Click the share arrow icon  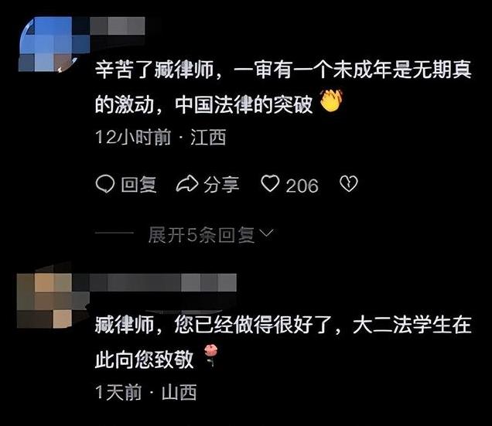[x=187, y=184]
